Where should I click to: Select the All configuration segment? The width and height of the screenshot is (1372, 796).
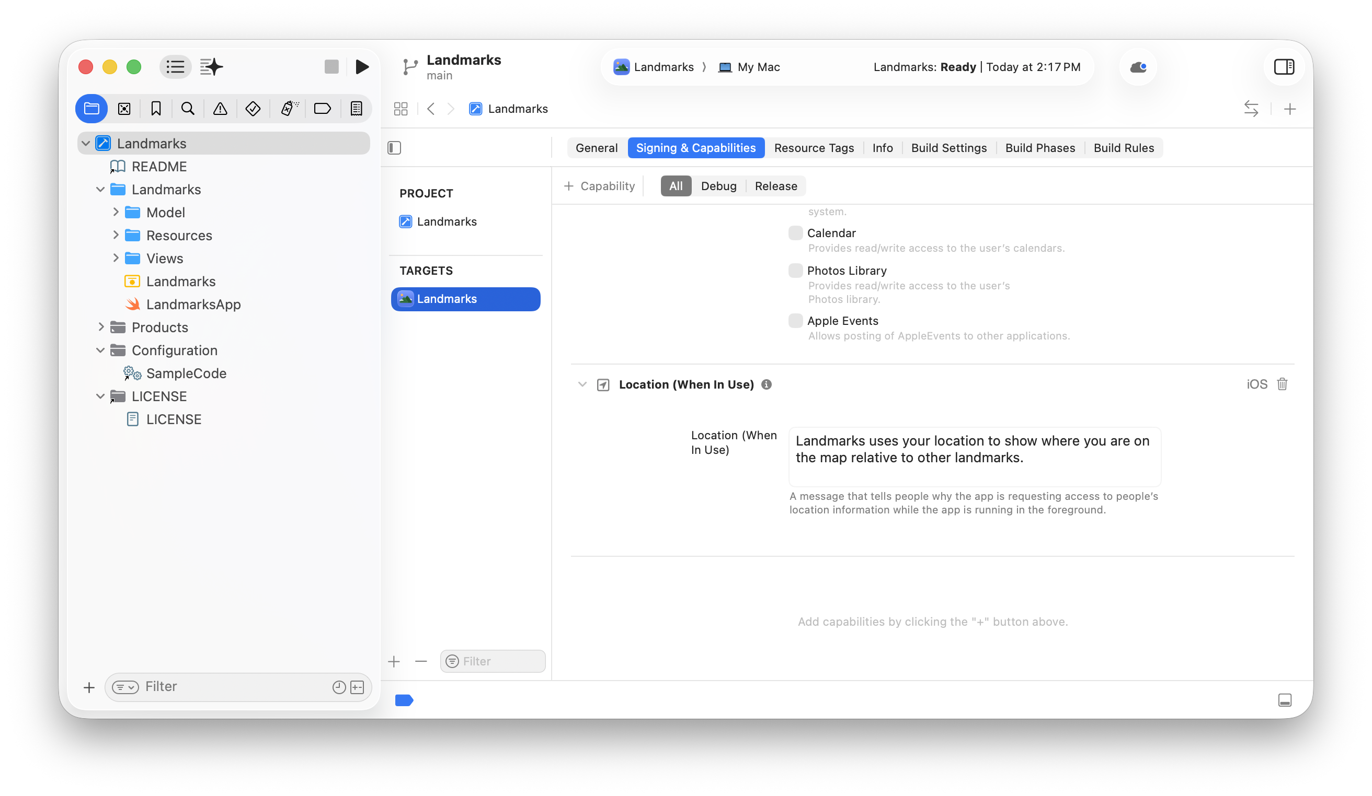(676, 186)
